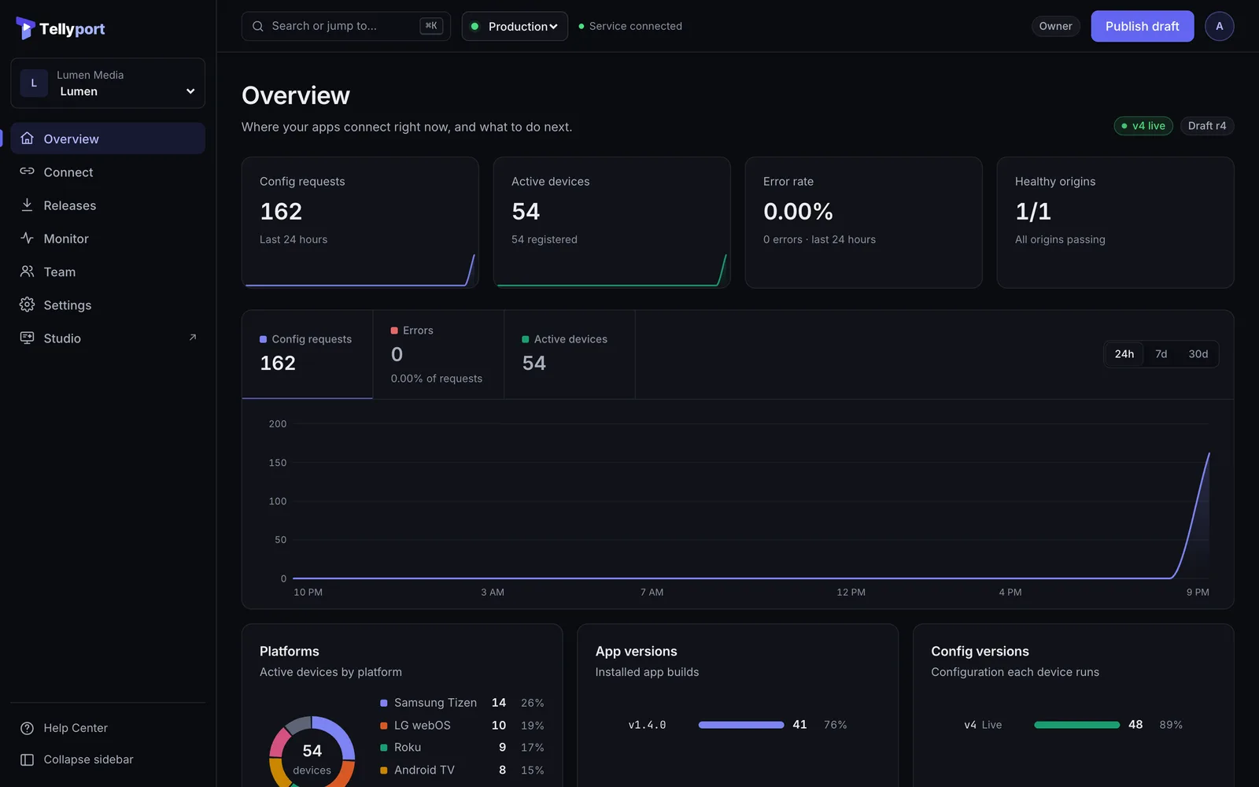Switch chart range to 30d

coord(1198,354)
